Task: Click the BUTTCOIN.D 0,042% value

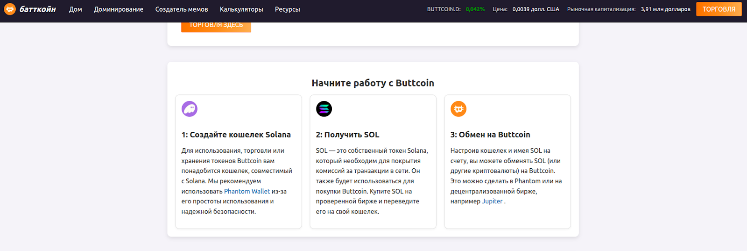Action: point(475,9)
